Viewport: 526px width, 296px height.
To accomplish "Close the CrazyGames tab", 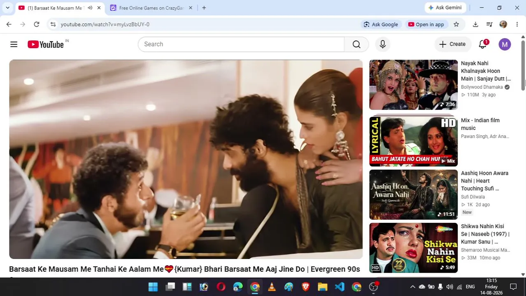I will [x=191, y=8].
